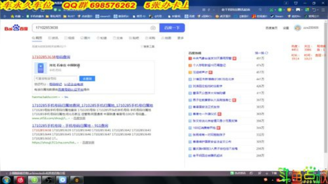The image size is (328, 184).
Task: Expand the arrow next to haoma.baidu.com URL
Action: (59, 97)
